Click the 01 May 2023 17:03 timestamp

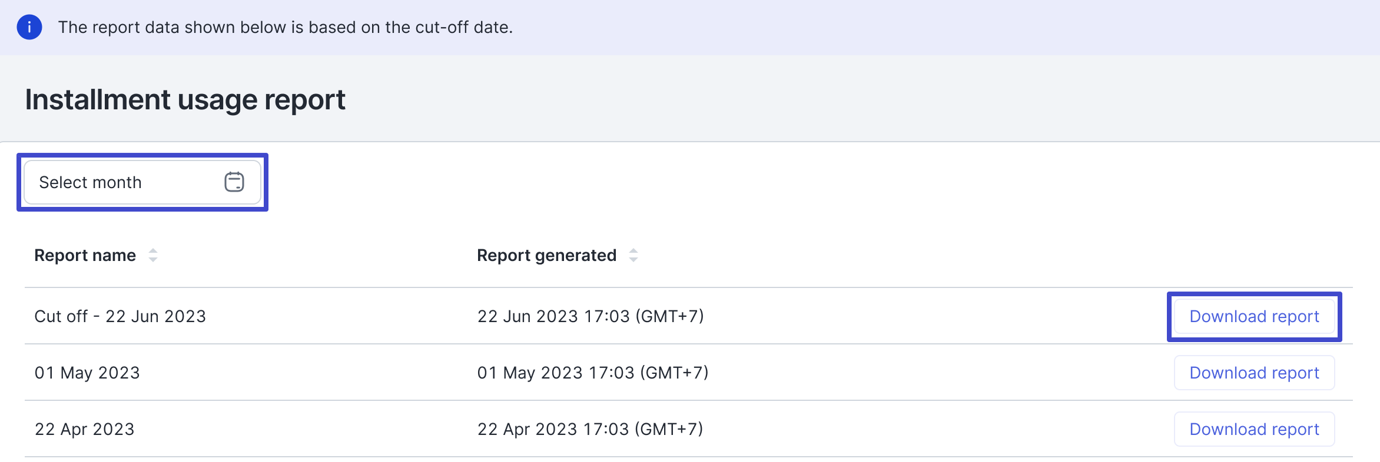point(593,373)
